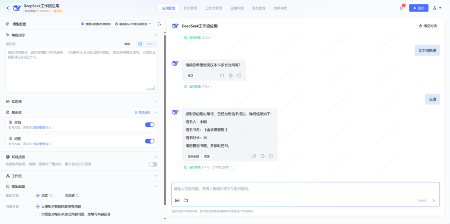Viewport: 450px width, 224px height.
Task: Click the 角色指令 sparkle icon
Action: (x=8, y=35)
